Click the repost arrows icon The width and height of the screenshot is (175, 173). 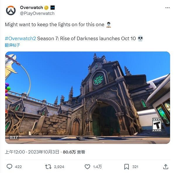[48, 167]
